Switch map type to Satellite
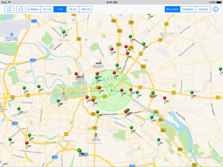This screenshot has height=167, width=223. pos(188,9)
